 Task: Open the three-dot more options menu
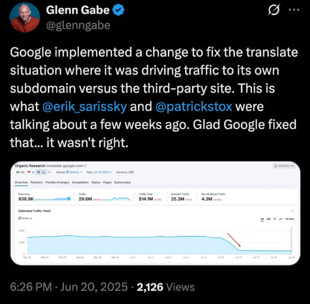click(x=294, y=10)
